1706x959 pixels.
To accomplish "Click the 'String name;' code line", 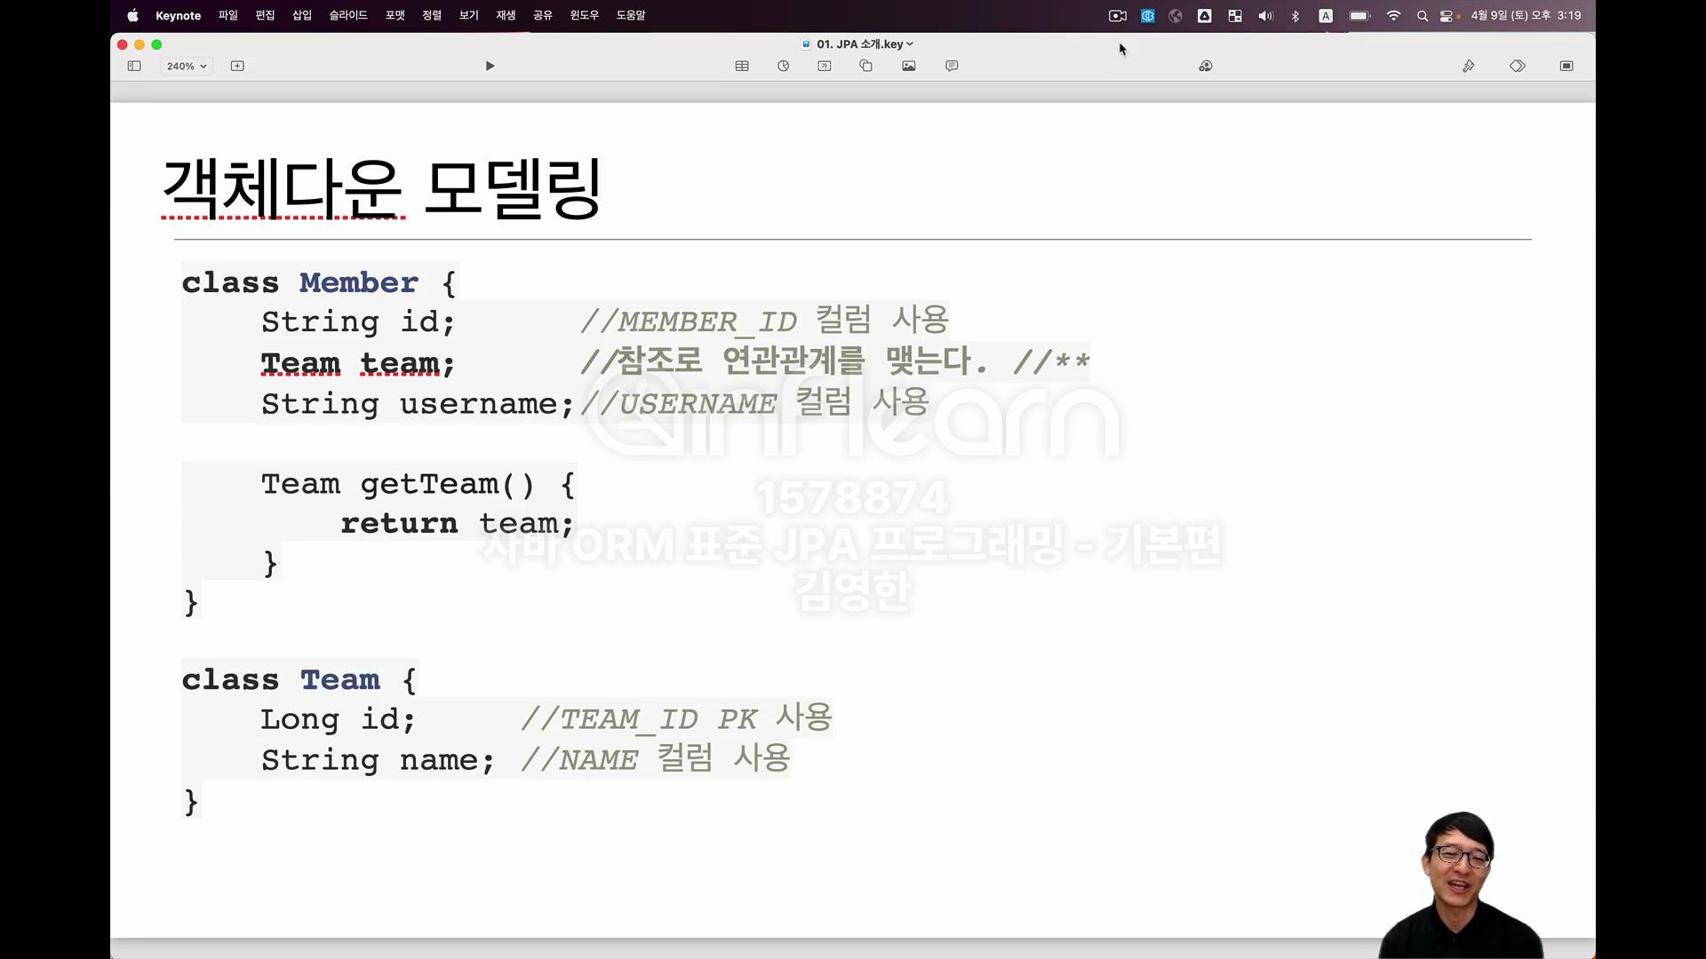I will (x=378, y=760).
